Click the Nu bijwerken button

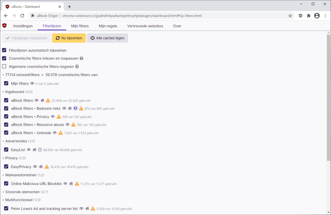(69, 38)
